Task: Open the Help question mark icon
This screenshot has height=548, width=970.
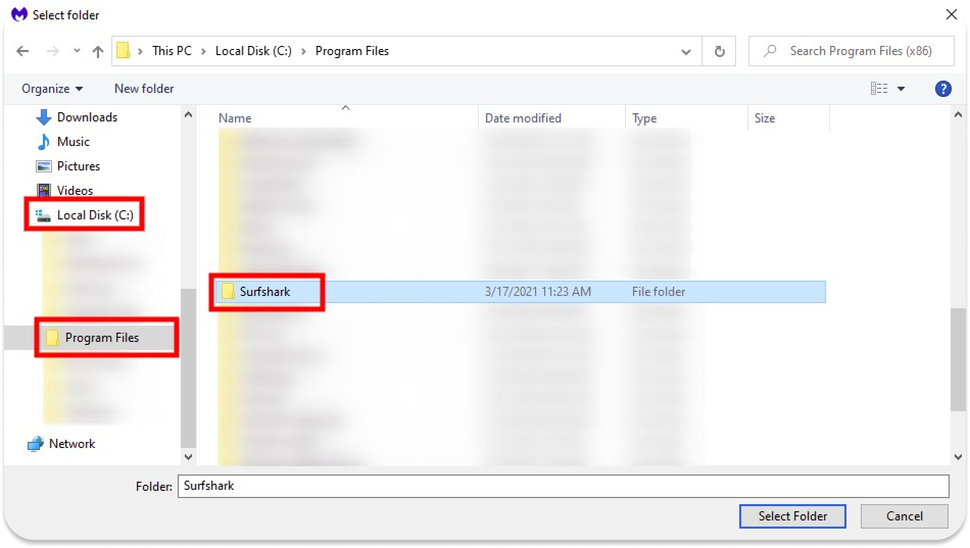Action: (942, 89)
